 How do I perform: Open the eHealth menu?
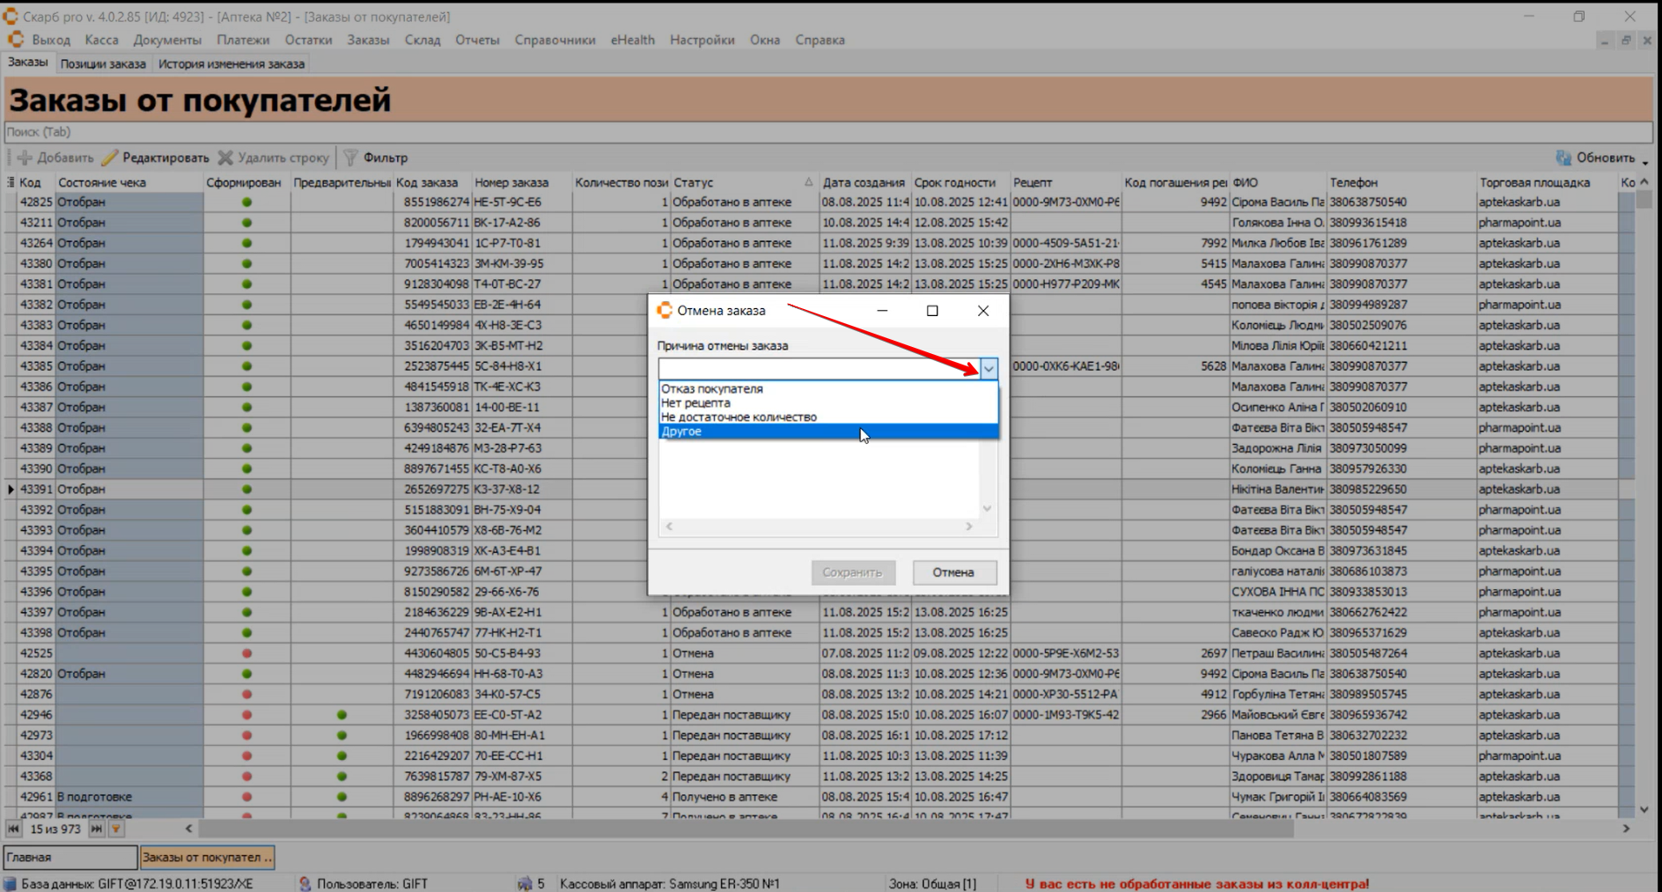tap(632, 40)
